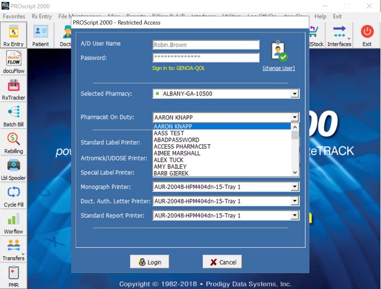The width and height of the screenshot is (381, 289).
Task: Click the Patient toolbar icon
Action: 41,35
